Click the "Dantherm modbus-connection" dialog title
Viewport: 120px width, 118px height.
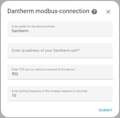click(48, 11)
